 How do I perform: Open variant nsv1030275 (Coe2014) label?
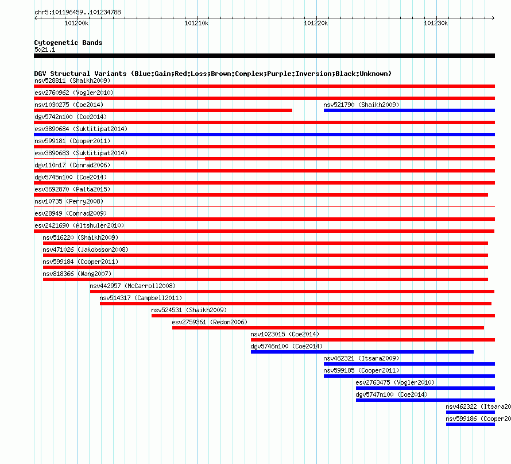pyautogui.click(x=69, y=105)
